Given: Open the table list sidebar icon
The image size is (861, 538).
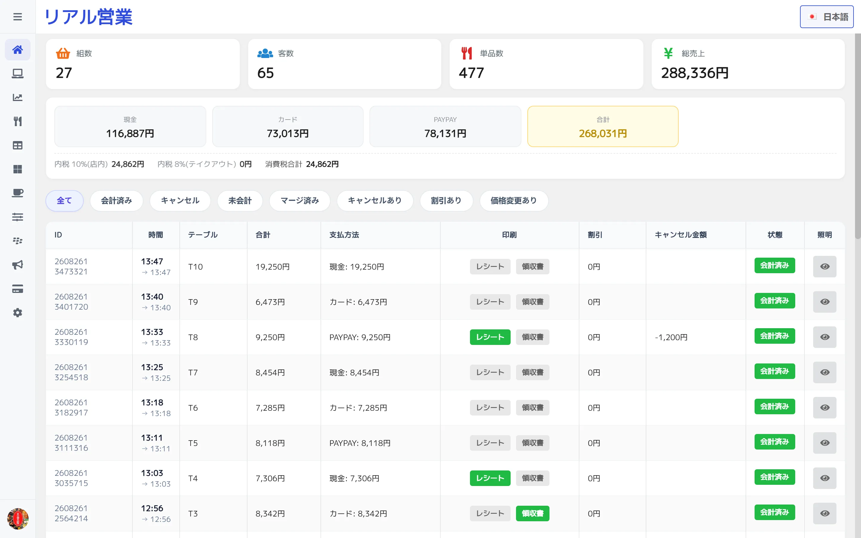Looking at the screenshot, I should pyautogui.click(x=17, y=145).
